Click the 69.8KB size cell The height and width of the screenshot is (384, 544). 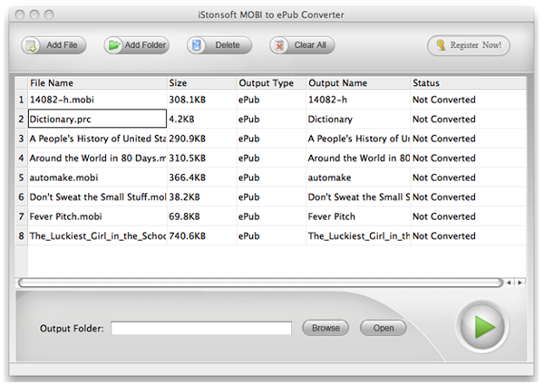202,216
